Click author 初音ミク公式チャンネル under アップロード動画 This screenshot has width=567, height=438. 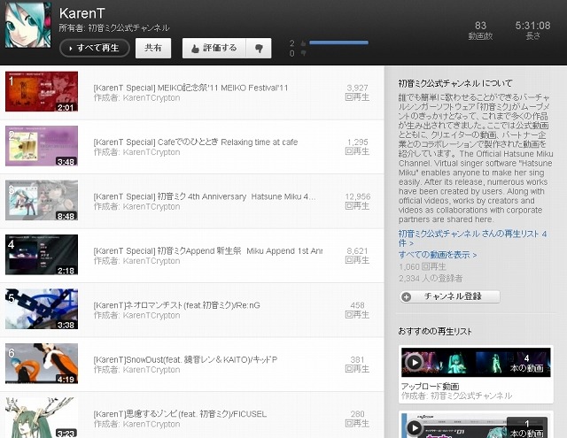(470, 396)
